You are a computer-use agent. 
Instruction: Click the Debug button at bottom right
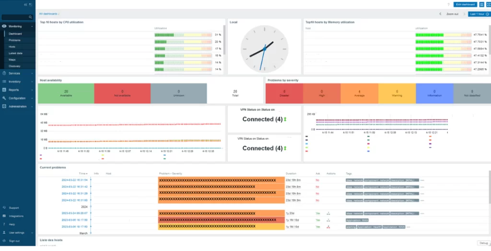click(x=483, y=243)
